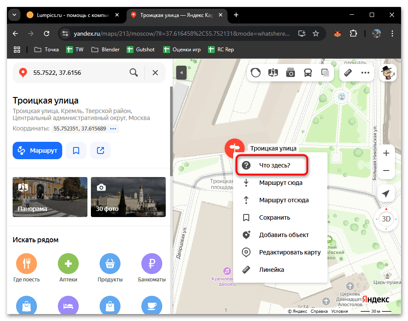Search nearby 'Банкоматы' category

click(152, 267)
